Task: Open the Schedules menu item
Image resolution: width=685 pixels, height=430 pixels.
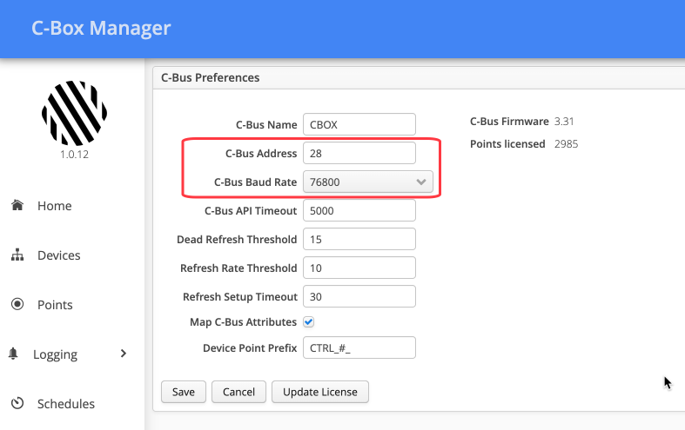Action: coord(66,404)
